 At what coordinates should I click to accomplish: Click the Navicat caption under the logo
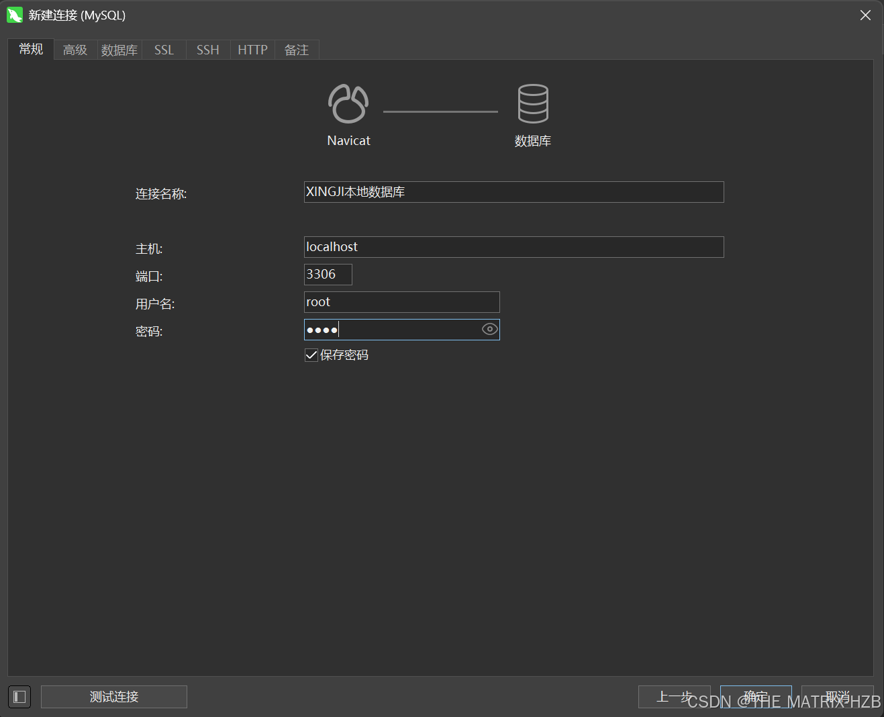(x=348, y=140)
